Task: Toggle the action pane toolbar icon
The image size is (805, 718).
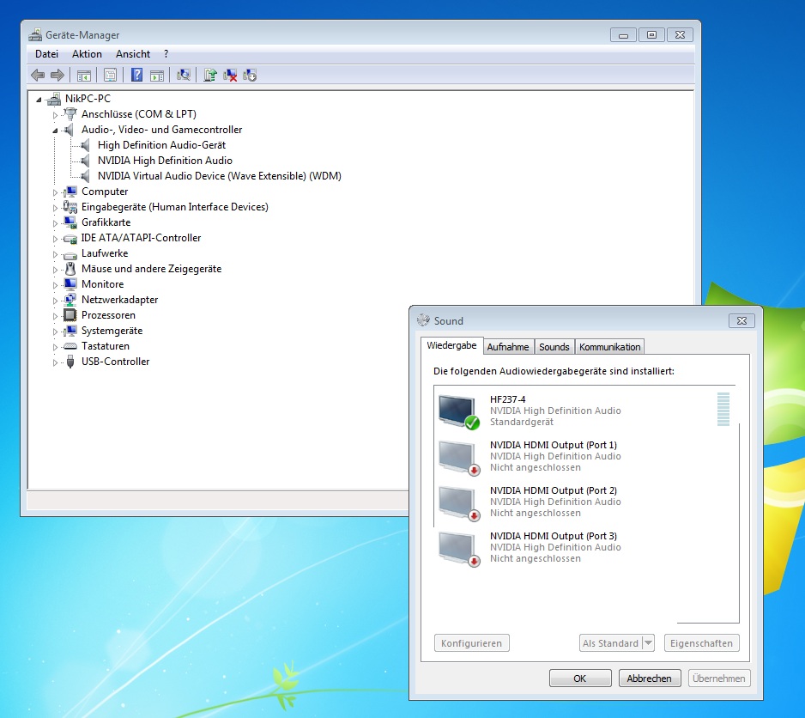Action: click(157, 75)
